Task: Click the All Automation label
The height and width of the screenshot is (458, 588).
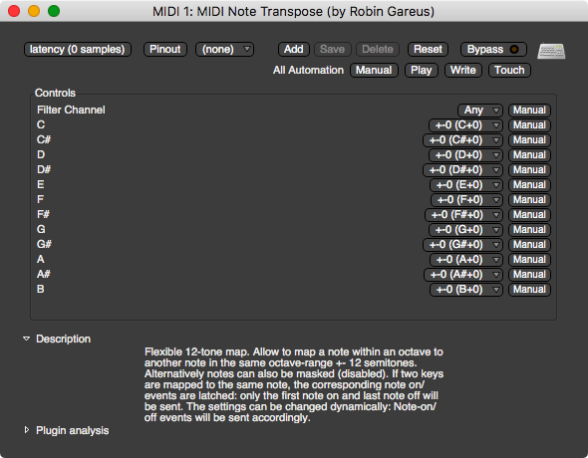Action: click(308, 70)
